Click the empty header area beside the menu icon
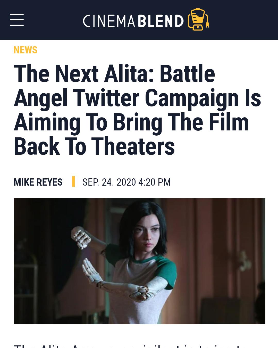 [x=53, y=20]
